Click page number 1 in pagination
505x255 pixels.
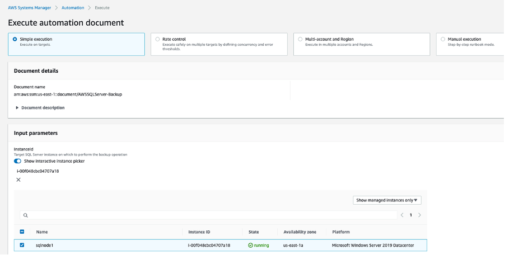(410, 215)
